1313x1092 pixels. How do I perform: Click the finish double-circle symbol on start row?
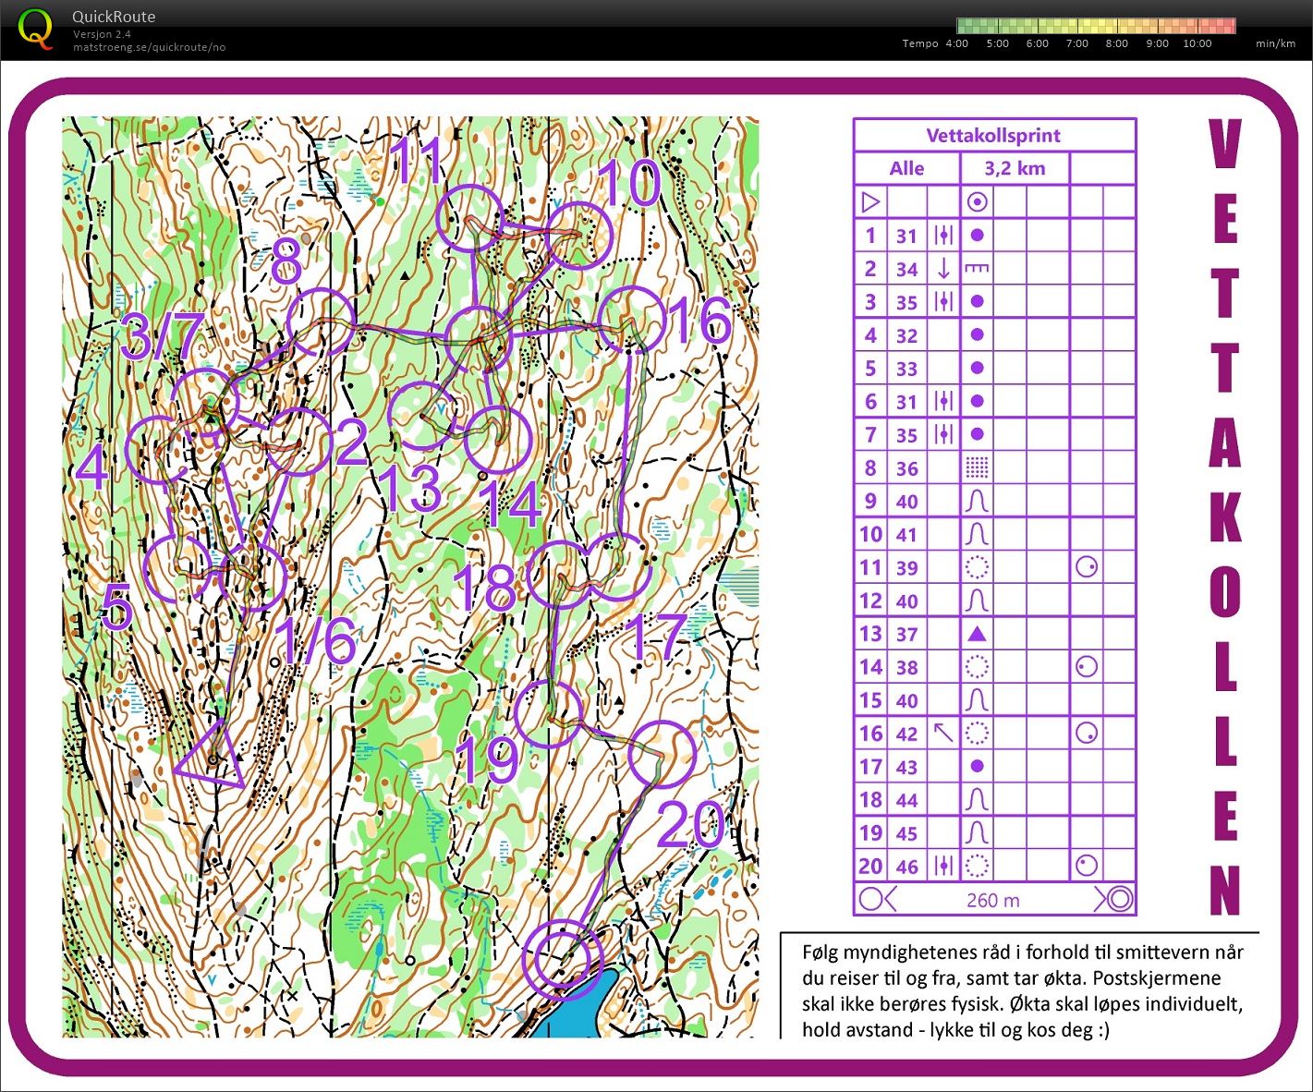(977, 201)
